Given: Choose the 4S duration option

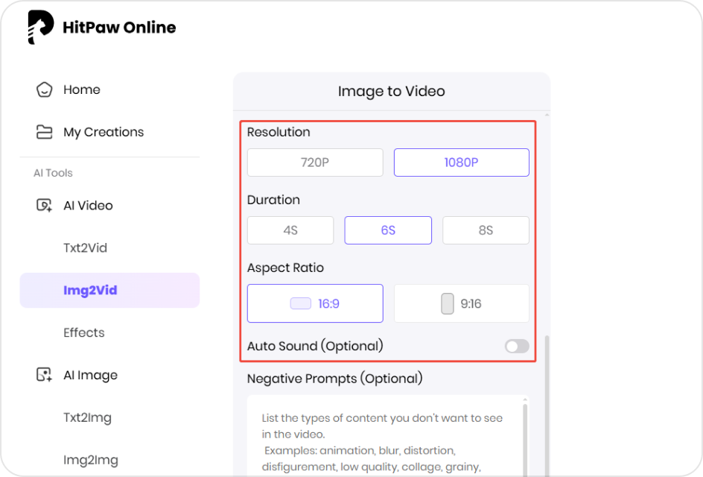Looking at the screenshot, I should (290, 230).
